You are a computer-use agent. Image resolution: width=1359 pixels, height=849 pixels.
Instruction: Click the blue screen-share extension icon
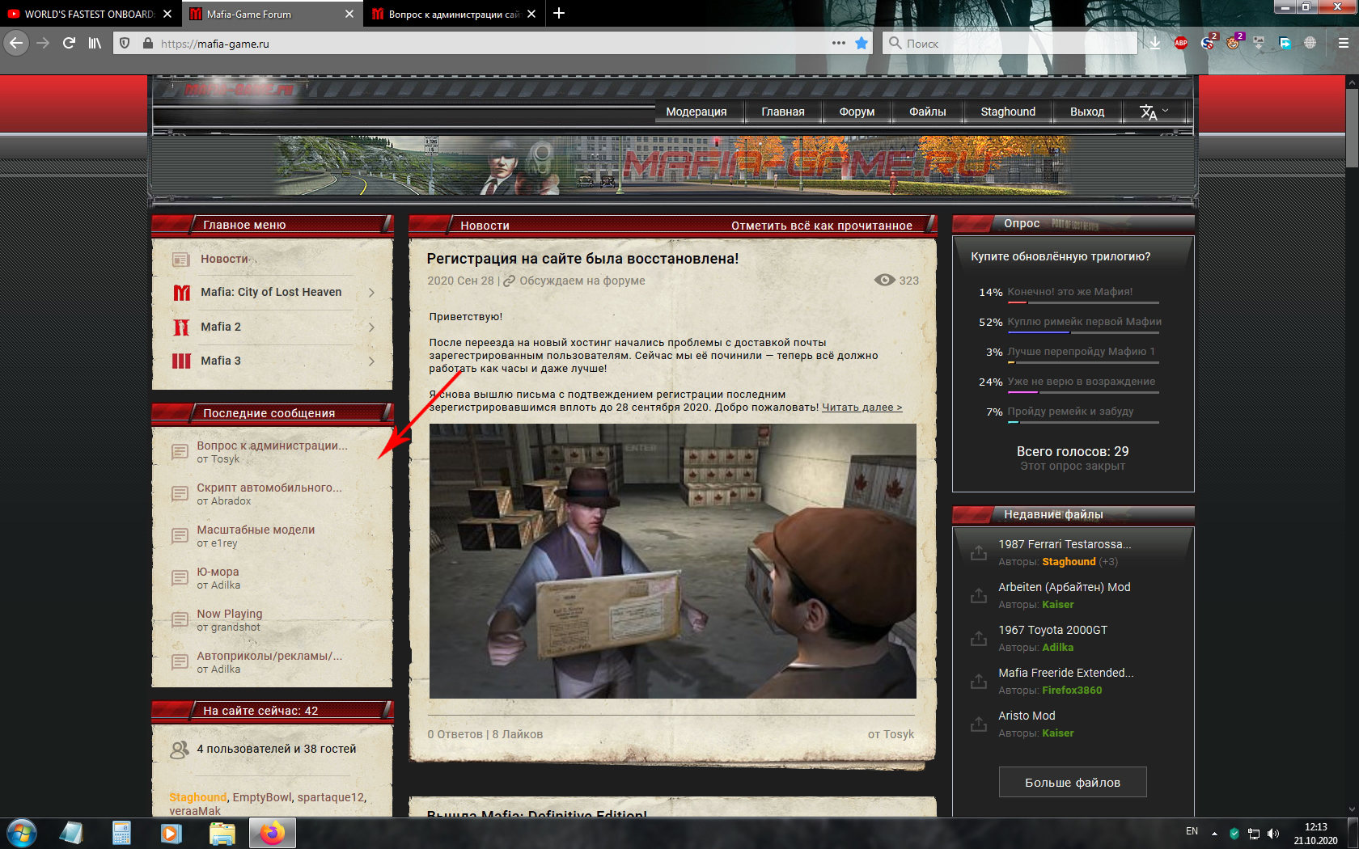pyautogui.click(x=1285, y=43)
